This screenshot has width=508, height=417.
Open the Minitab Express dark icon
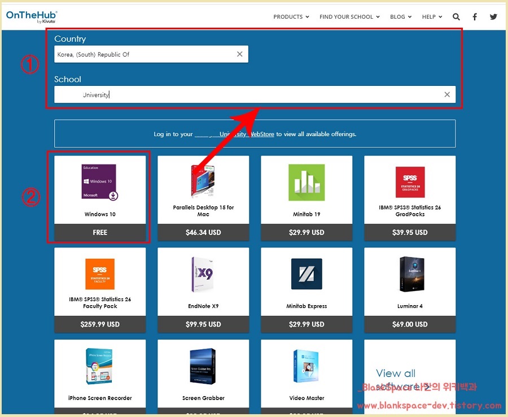click(306, 273)
